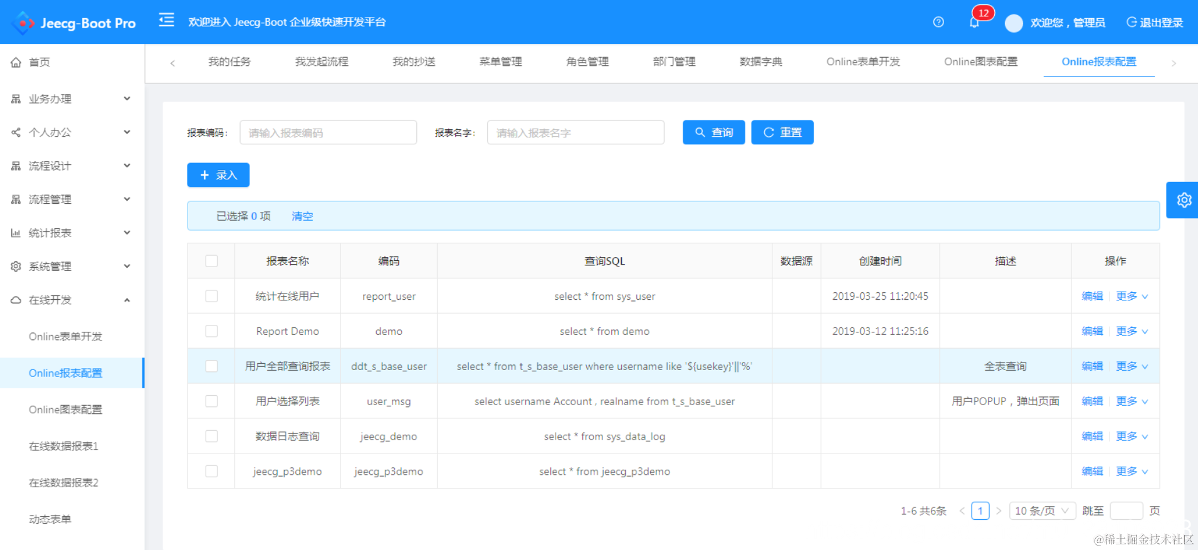Expand the 统计报表 sidebar menu
Image resolution: width=1198 pixels, height=550 pixels.
(72, 233)
